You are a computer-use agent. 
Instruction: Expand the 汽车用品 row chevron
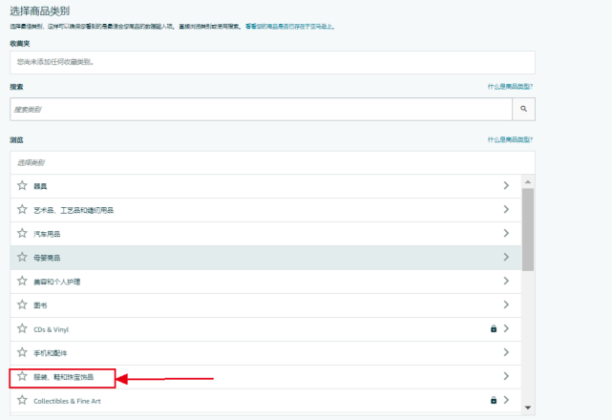tap(506, 233)
